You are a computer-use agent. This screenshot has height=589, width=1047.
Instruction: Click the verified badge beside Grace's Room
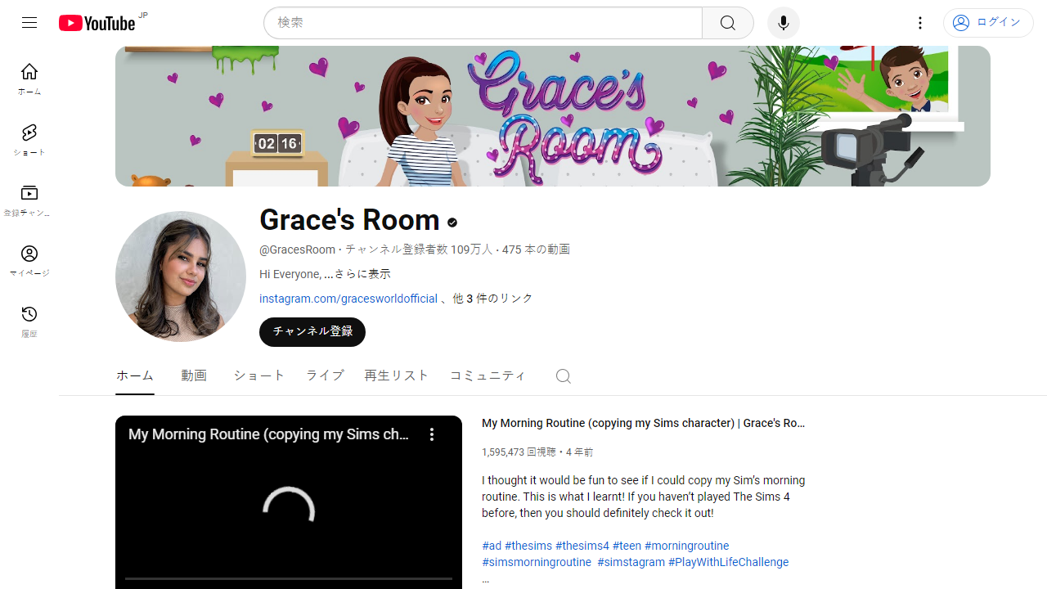452,222
